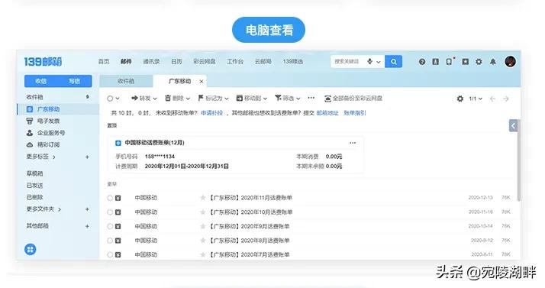Go to next page with right arrow
This screenshot has width=545, height=288.
pos(506,99)
